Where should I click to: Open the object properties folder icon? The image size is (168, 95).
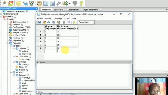(x=19, y=3)
